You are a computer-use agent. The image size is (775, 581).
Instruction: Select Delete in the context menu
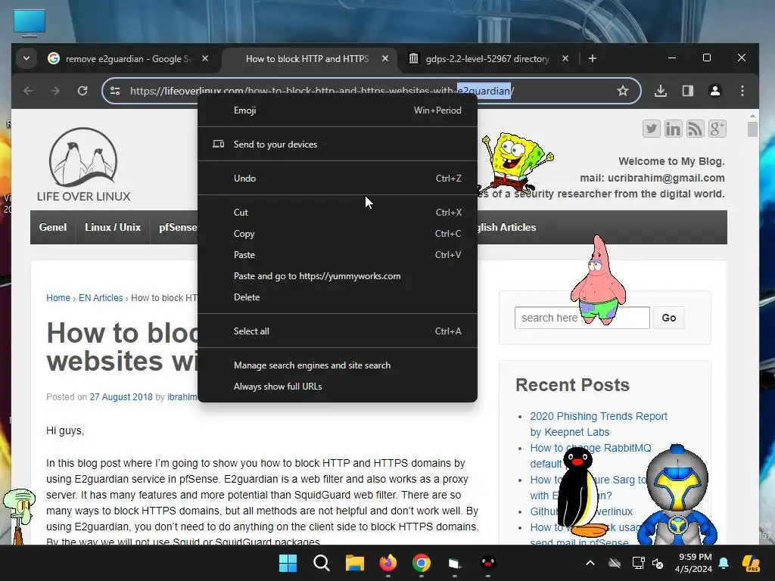coord(338,297)
